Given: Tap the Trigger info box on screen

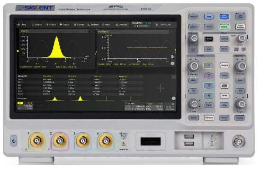Looking at the screenshot, I should (155, 107).
